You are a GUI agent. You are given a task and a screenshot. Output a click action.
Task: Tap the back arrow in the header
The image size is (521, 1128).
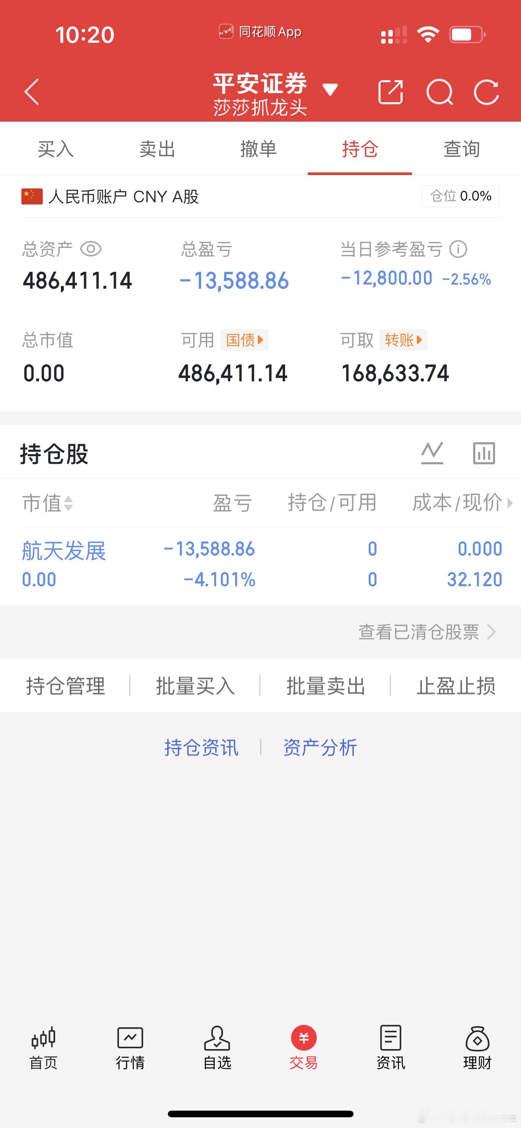(32, 92)
